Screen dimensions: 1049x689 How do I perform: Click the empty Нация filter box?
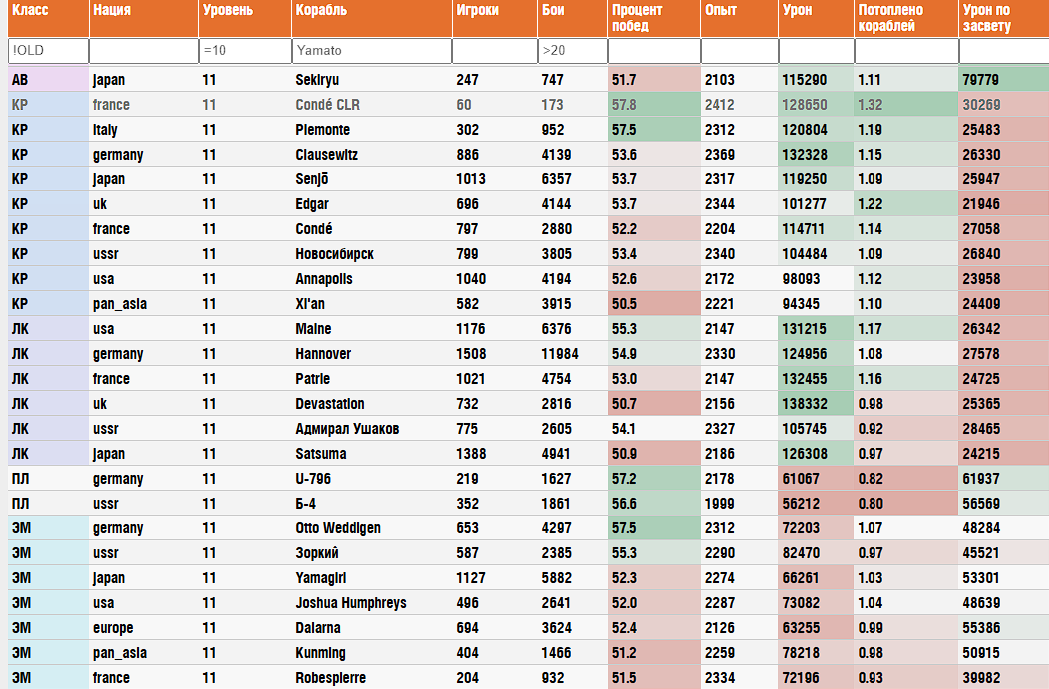(143, 50)
